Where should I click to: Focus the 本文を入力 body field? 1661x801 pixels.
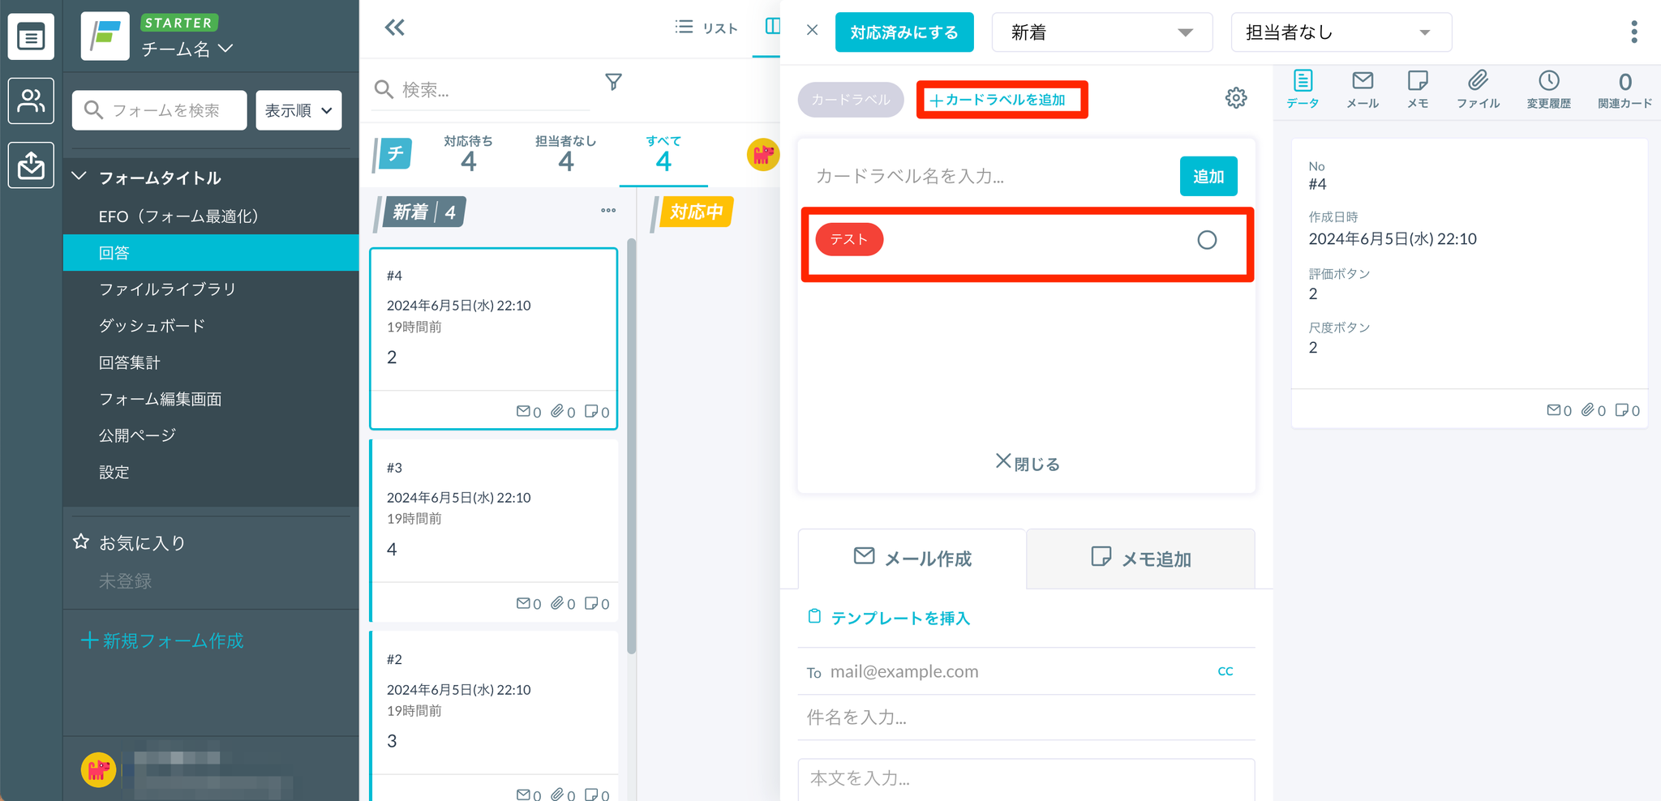coord(1027,779)
